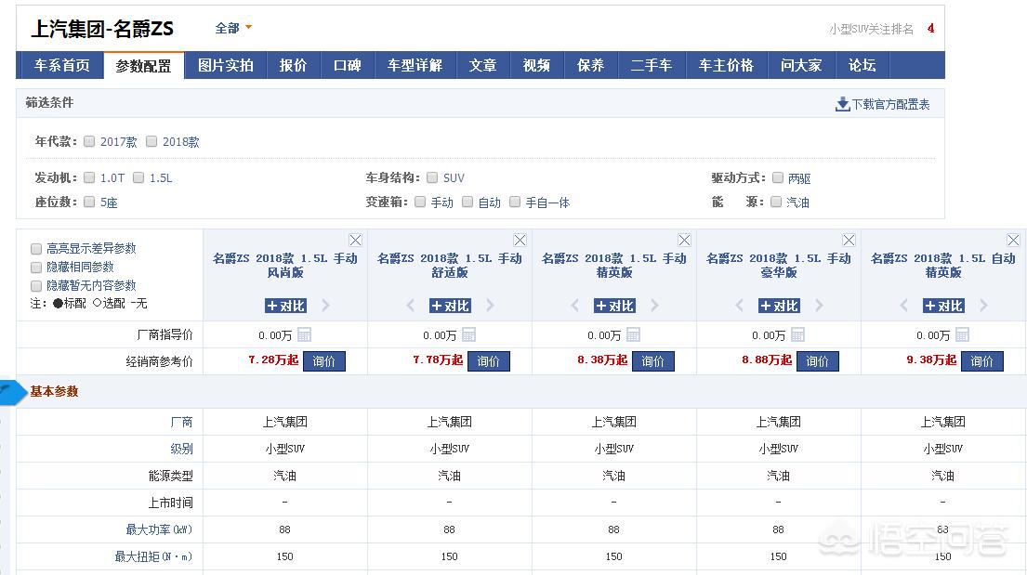Filter by 1.0T engine
Image resolution: width=1027 pixels, height=575 pixels.
(90, 177)
